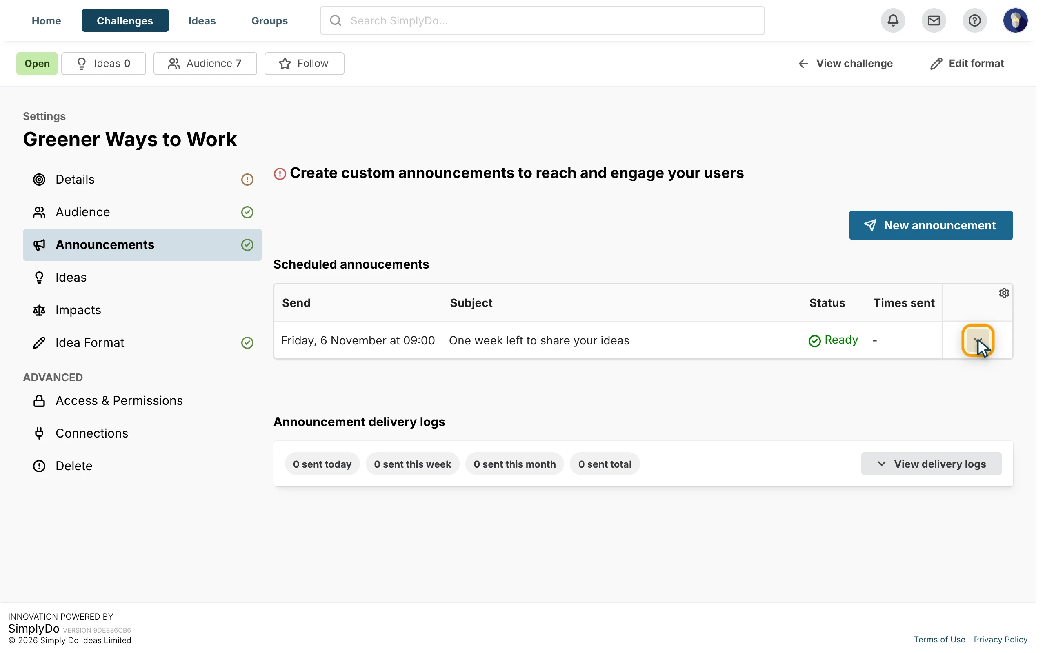This screenshot has height=653, width=1045.
Task: Expand the scheduled announcement row chevron
Action: click(978, 340)
